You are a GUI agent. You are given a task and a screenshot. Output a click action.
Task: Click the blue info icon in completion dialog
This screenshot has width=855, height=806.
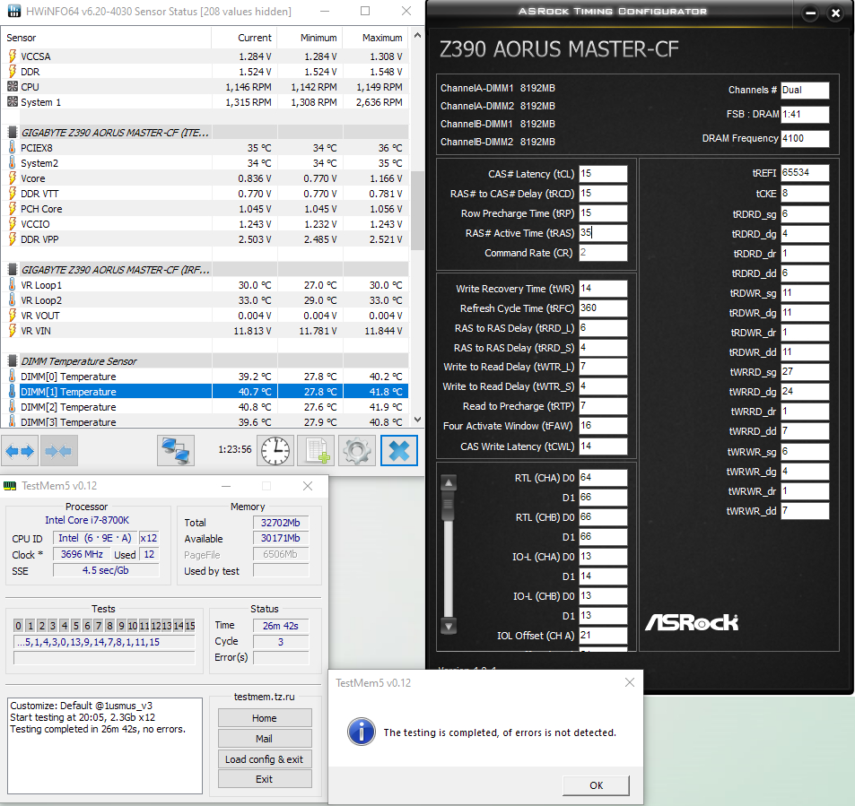pyautogui.click(x=361, y=732)
